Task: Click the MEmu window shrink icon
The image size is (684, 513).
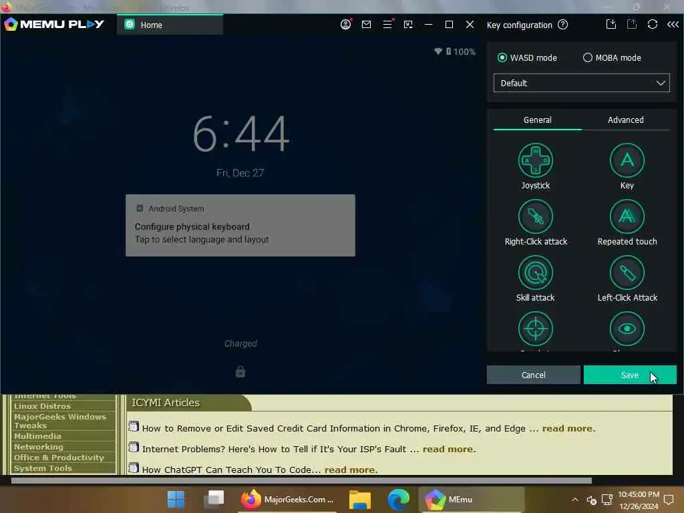Action: 408,25
